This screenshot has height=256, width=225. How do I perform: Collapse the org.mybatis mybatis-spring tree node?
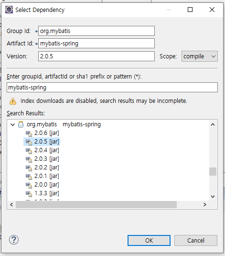[12, 125]
